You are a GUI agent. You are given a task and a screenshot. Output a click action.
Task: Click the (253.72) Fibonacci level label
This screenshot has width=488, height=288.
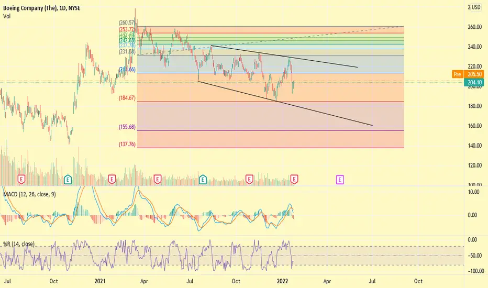tap(127, 29)
